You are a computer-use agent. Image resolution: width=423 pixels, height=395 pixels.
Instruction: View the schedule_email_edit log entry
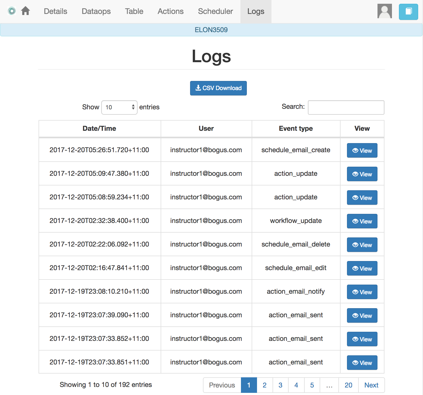tap(362, 268)
